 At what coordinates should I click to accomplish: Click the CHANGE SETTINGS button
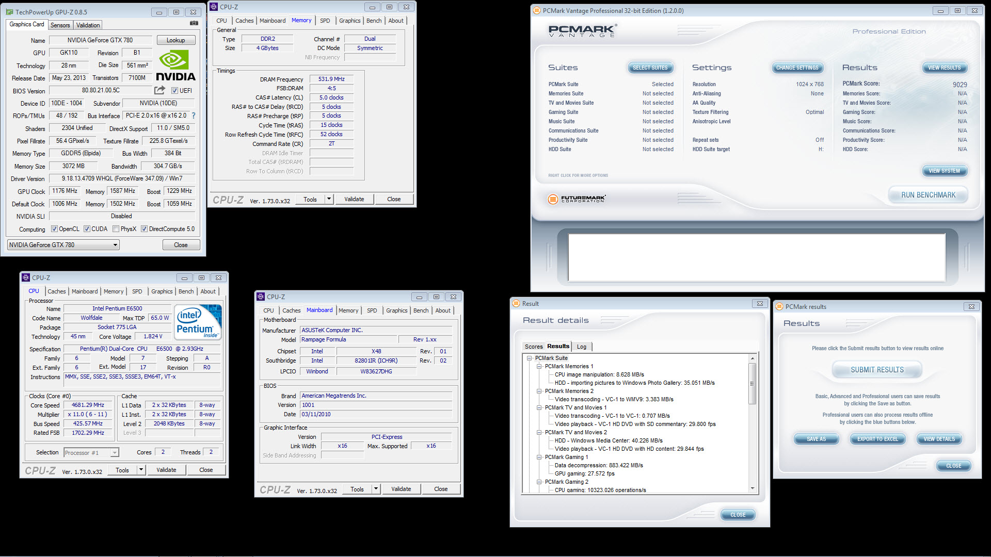(797, 68)
